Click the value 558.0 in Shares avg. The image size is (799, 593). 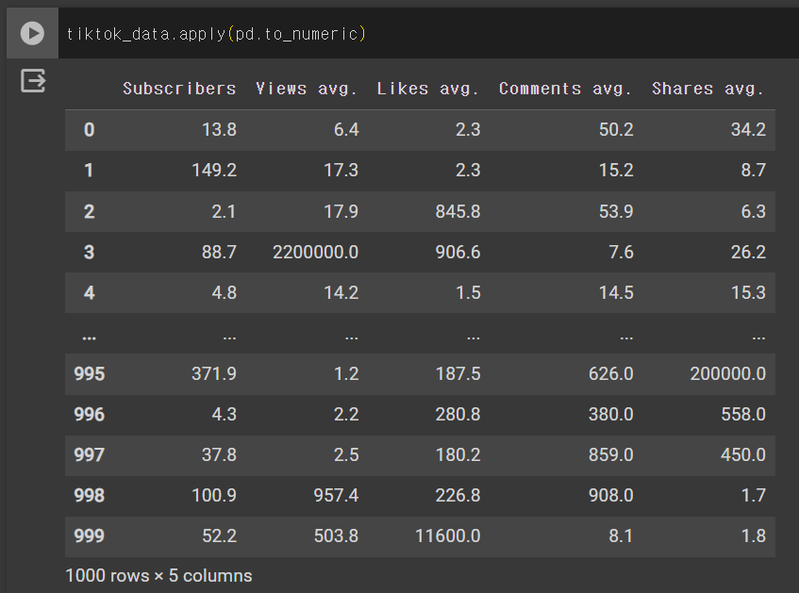click(x=743, y=414)
